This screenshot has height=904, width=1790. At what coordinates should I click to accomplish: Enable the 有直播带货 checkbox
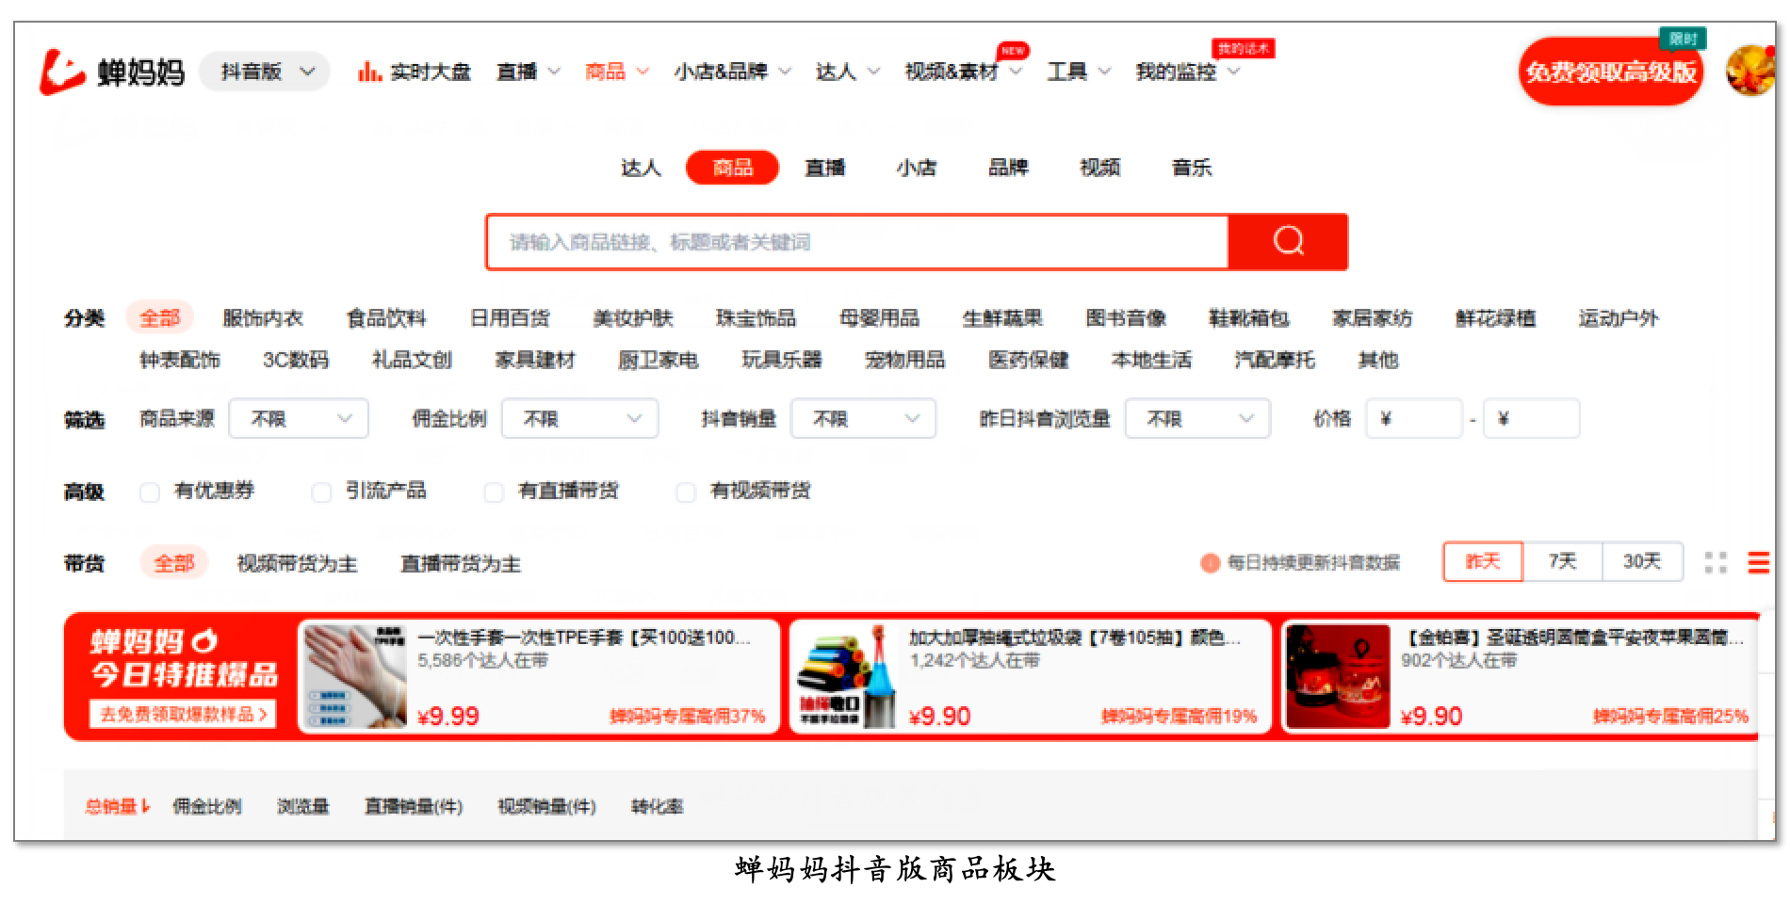tap(494, 492)
